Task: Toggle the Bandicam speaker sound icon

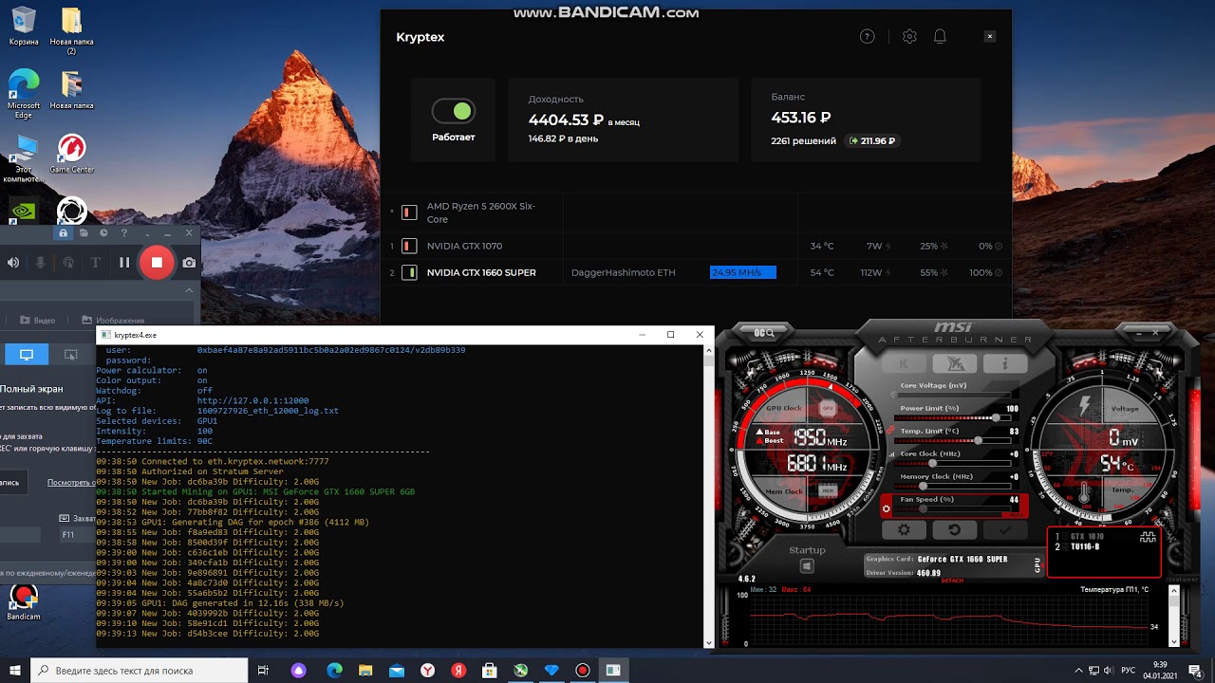Action: 14,263
